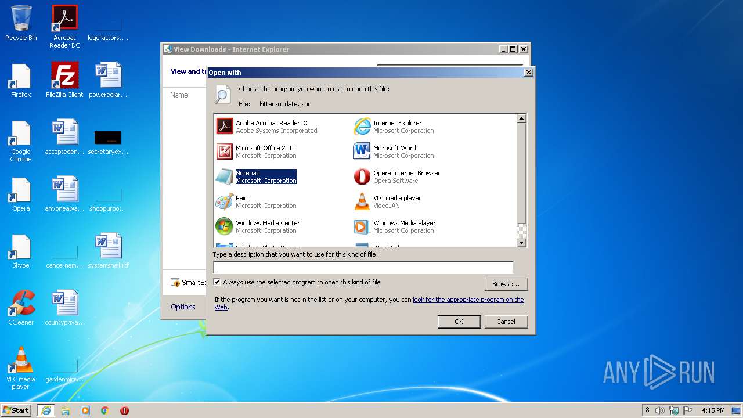The width and height of the screenshot is (743, 418).
Task: Select Notepad as the opening program
Action: 256,176
